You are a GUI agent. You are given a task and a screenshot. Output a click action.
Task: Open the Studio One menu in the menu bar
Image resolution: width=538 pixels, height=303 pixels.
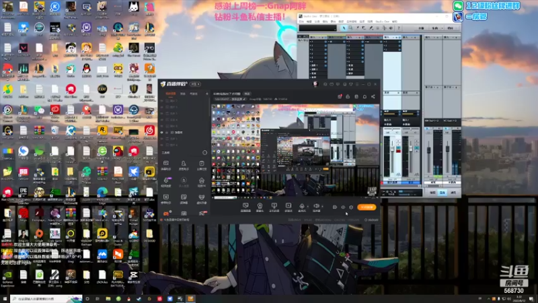coord(382,22)
